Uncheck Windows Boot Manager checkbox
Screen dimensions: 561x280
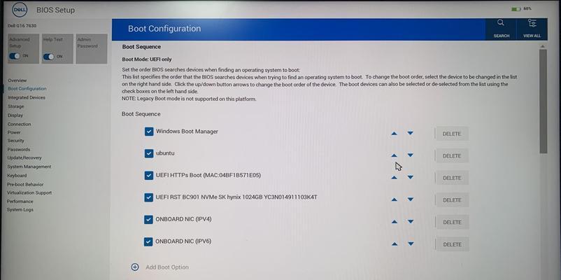149,132
